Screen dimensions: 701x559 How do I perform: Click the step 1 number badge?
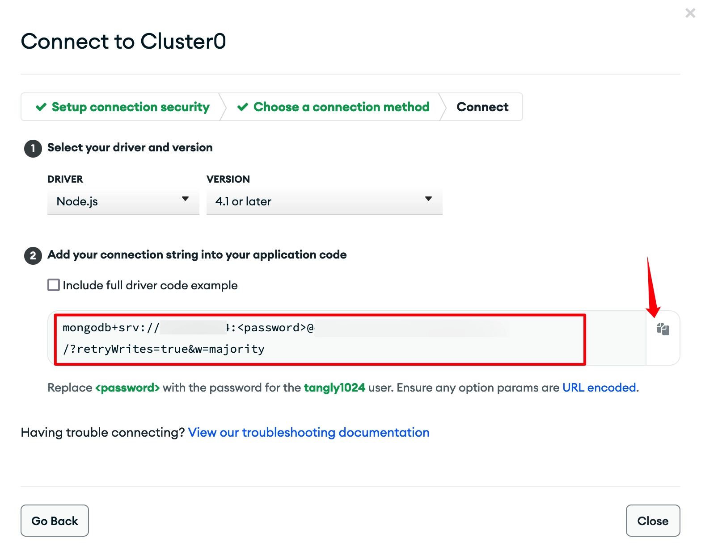33,149
